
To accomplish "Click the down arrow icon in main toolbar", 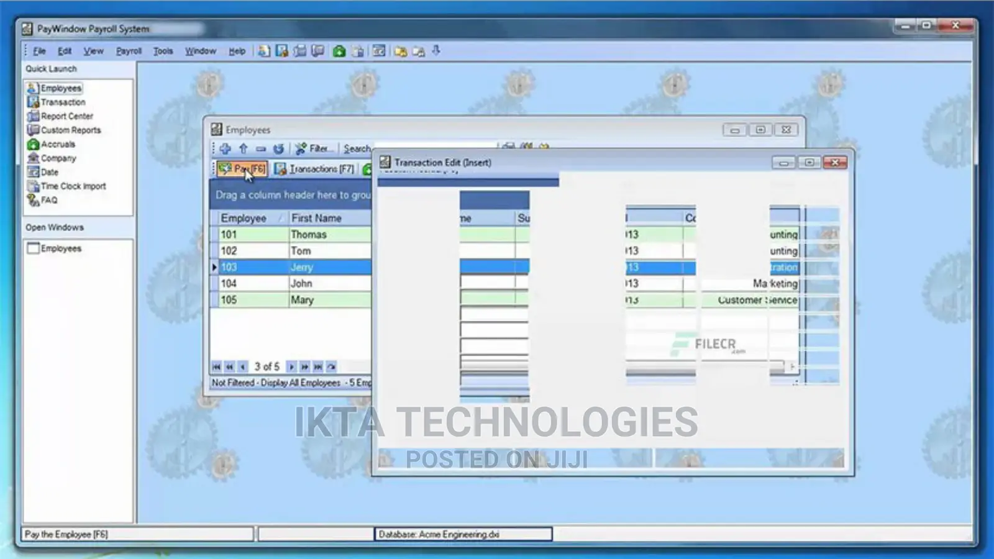I will pyautogui.click(x=436, y=50).
